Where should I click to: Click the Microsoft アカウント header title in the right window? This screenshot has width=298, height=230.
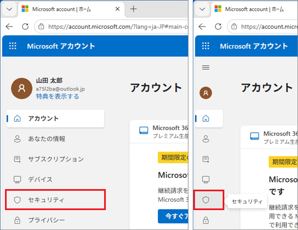(254, 46)
